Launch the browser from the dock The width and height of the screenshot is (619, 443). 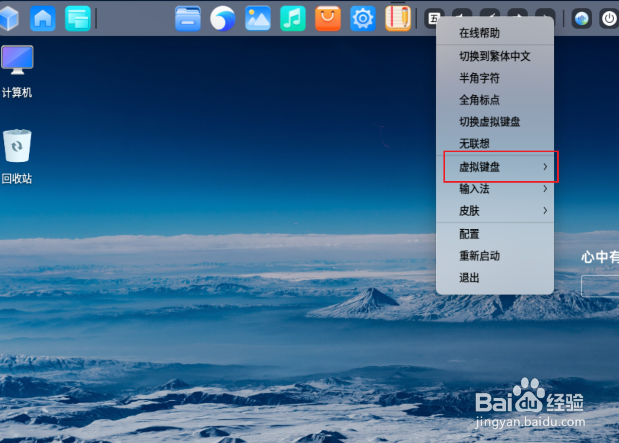[x=223, y=18]
